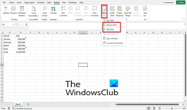Choose Next Note menu item
Screen dimensions: 187x110
[x=114, y=29]
